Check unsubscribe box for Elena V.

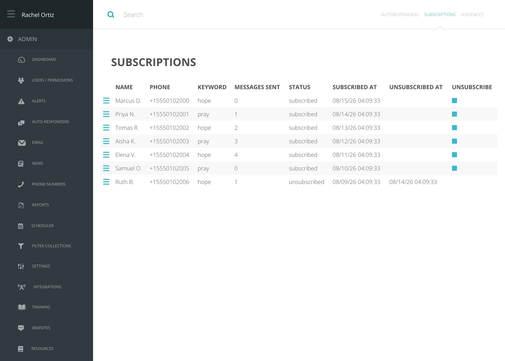454,155
